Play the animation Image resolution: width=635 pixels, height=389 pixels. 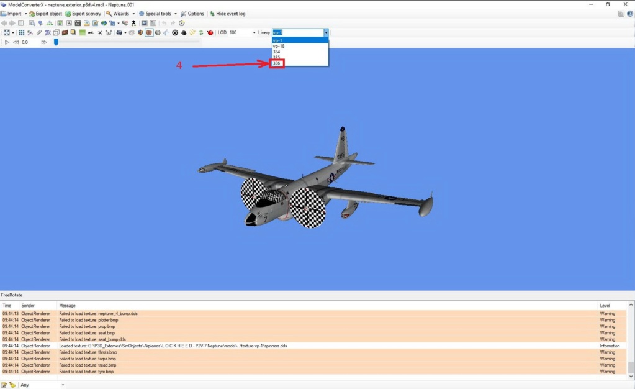pyautogui.click(x=7, y=42)
